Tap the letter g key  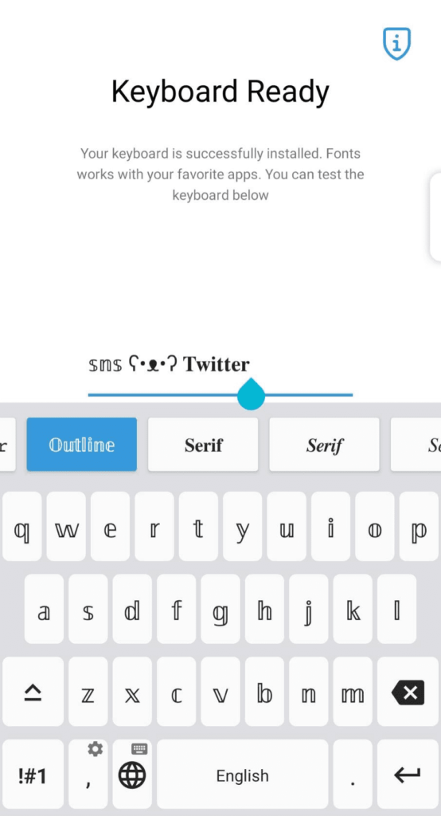coord(220,609)
